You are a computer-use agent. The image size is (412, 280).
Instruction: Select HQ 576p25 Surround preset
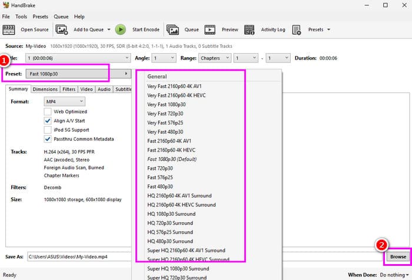(170, 232)
